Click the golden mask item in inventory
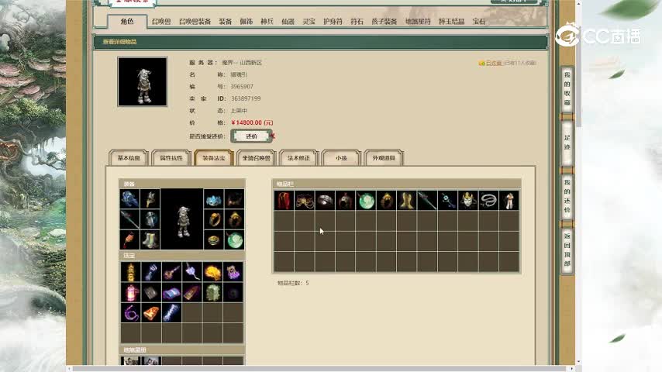Viewport: 662px width, 372px height. pos(467,200)
